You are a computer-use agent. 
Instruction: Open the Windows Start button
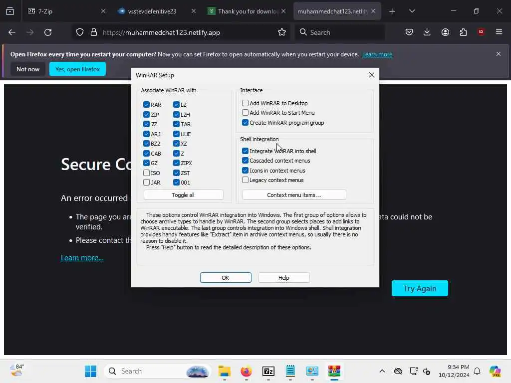click(90, 371)
